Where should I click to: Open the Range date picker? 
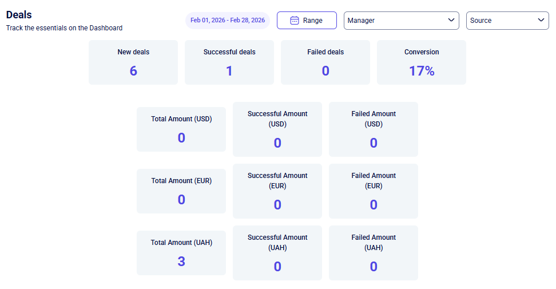307,21
